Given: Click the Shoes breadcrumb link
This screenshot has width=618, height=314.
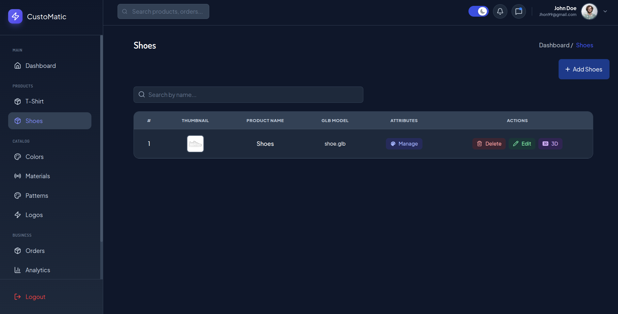Looking at the screenshot, I should click(584, 45).
